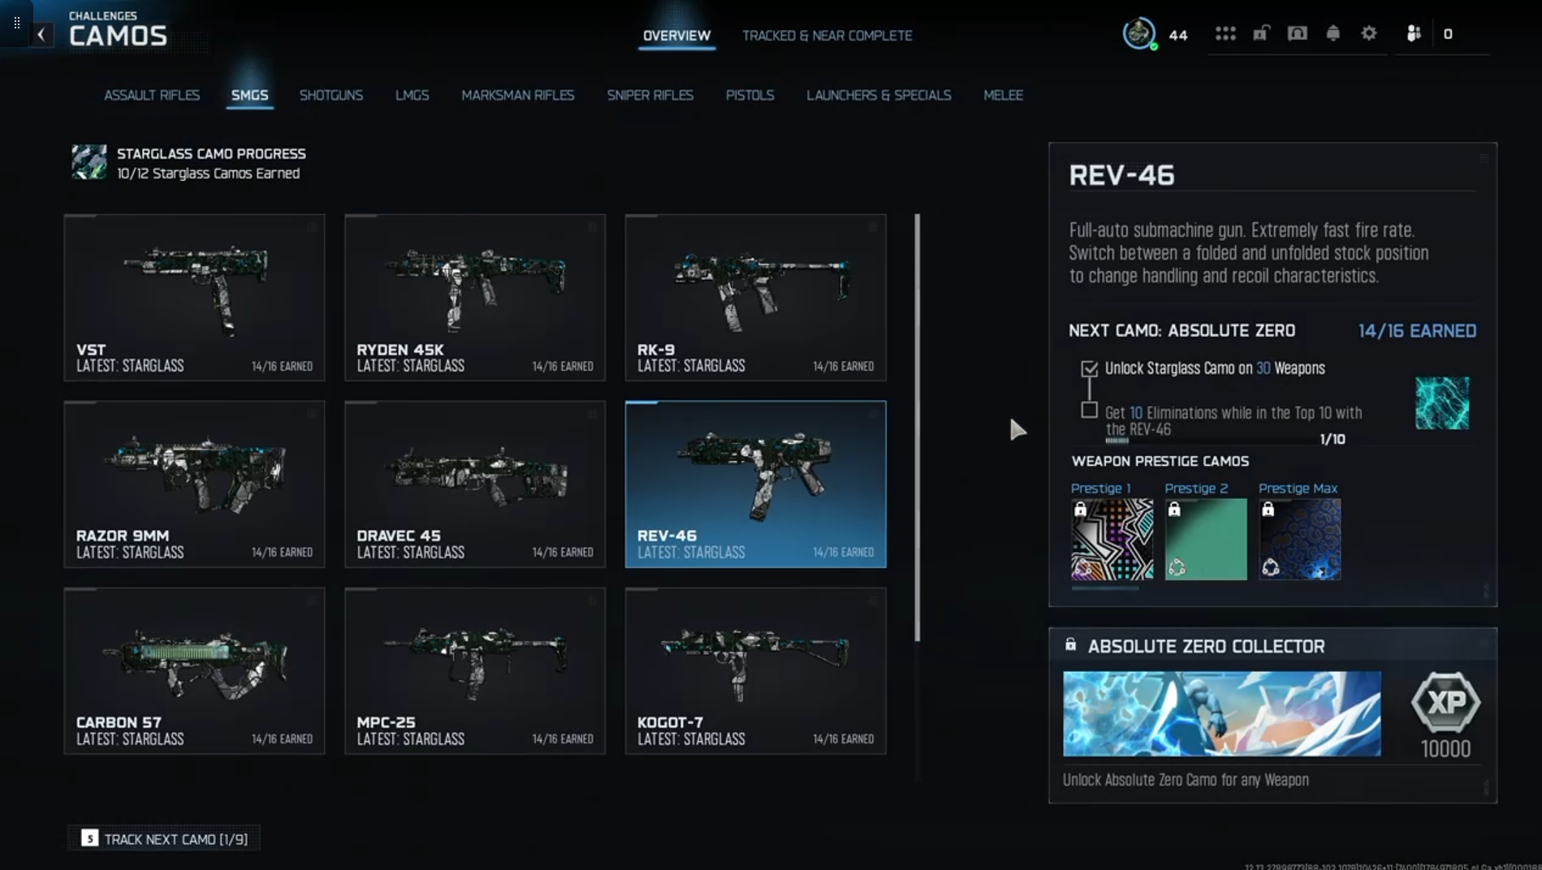The image size is (1542, 870).
Task: Click the "10/12 Starglass Camos Earned" text
Action: pyautogui.click(x=208, y=174)
